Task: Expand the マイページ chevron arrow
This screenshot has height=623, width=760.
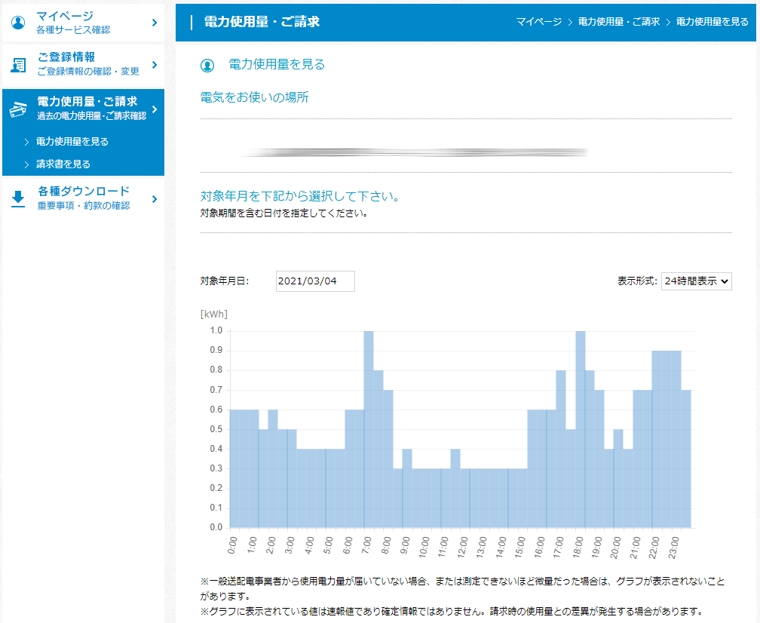Action: 154,23
